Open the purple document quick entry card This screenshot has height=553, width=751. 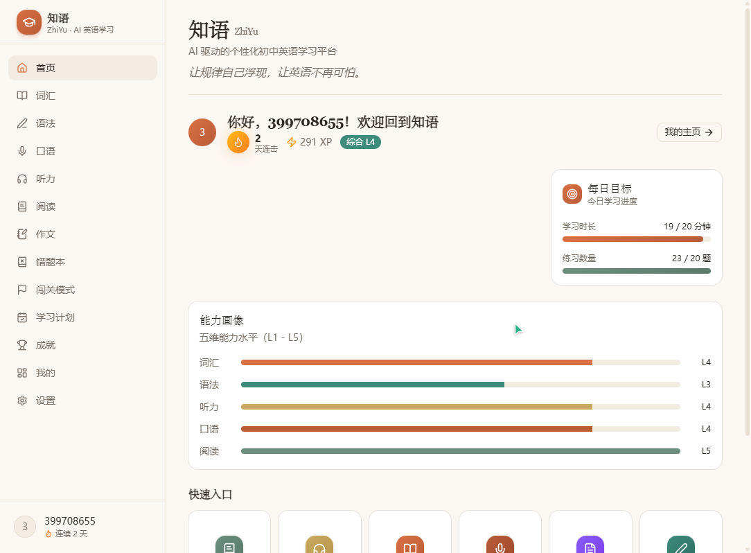pyautogui.click(x=590, y=532)
